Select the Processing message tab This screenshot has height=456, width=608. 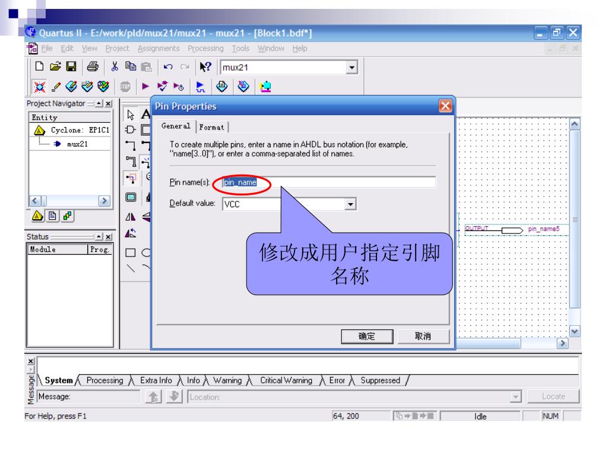coord(104,381)
